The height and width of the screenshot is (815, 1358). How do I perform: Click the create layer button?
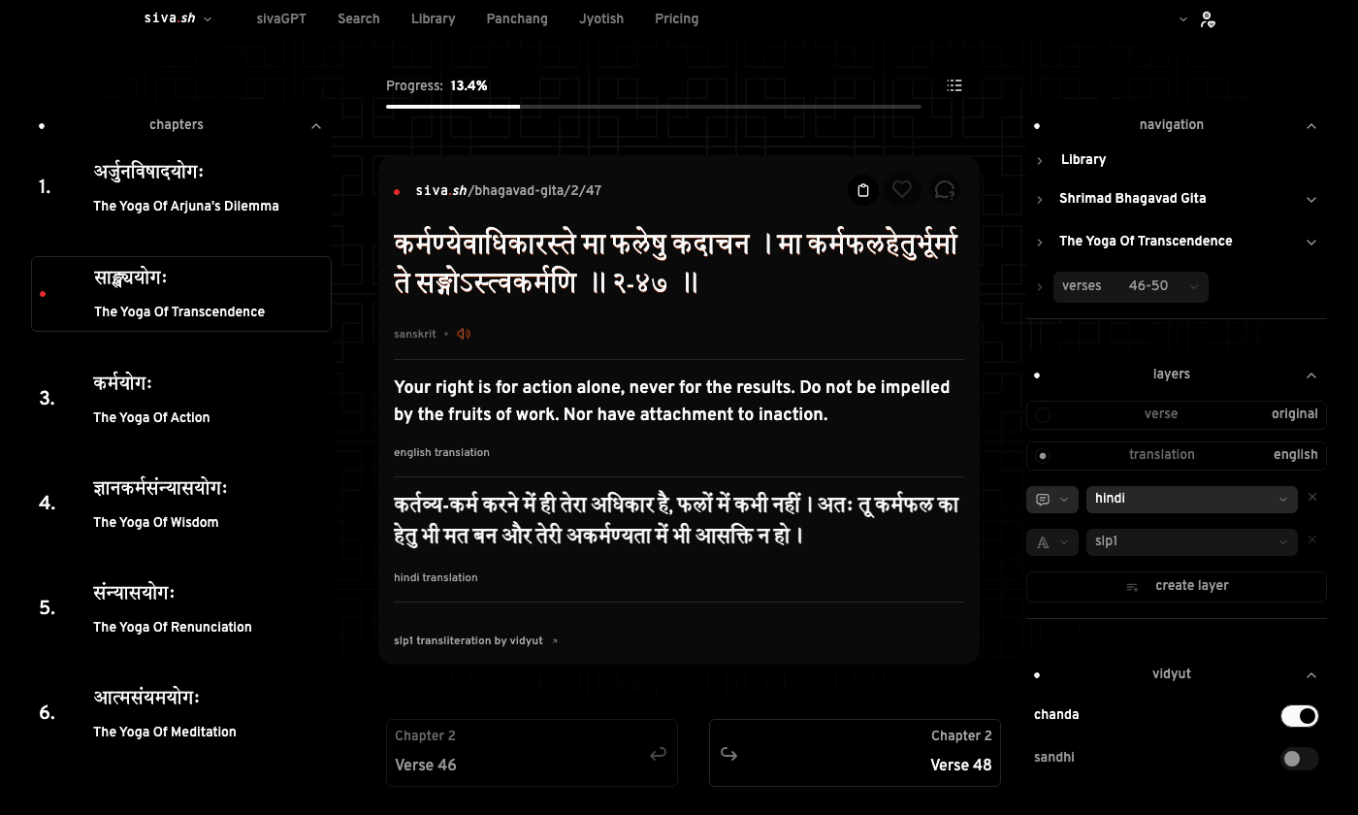(1177, 587)
